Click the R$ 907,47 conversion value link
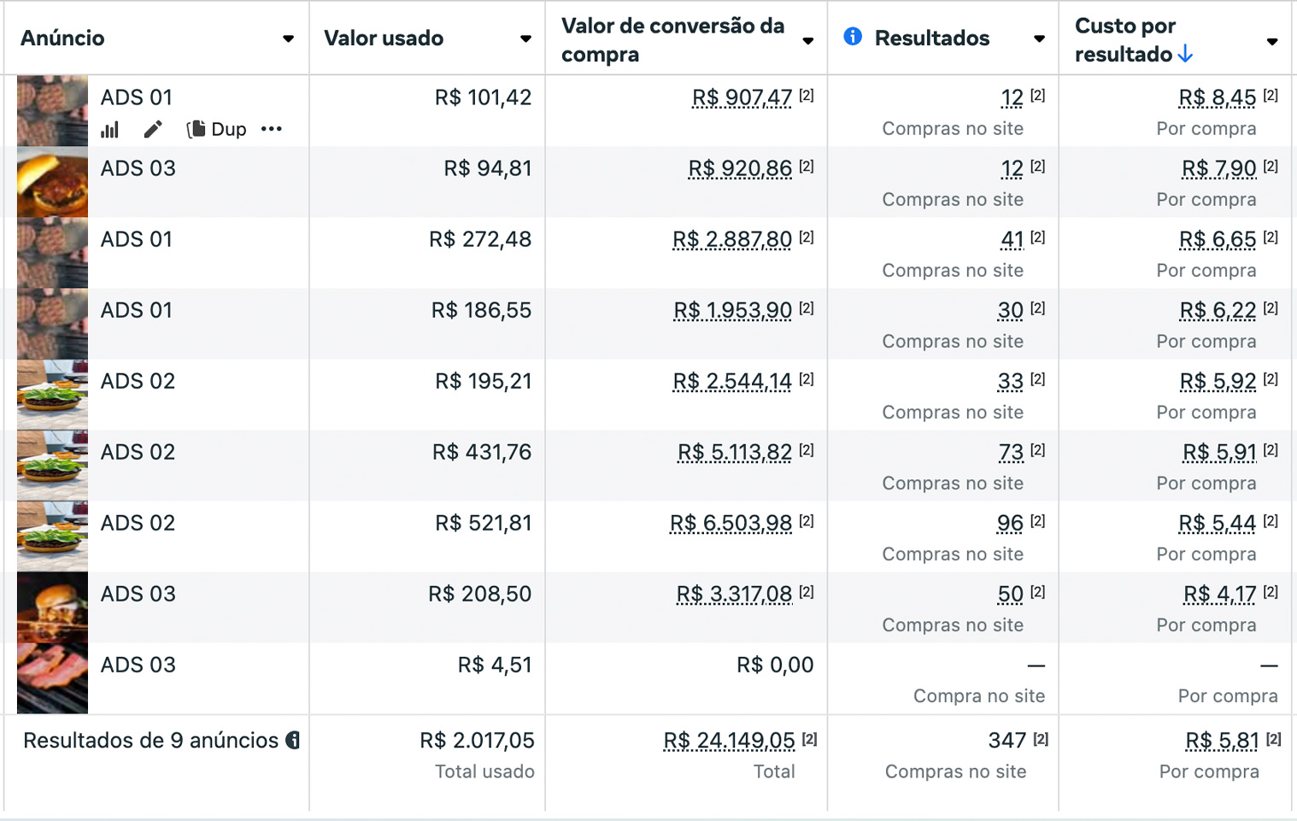This screenshot has width=1297, height=821. pos(742,98)
